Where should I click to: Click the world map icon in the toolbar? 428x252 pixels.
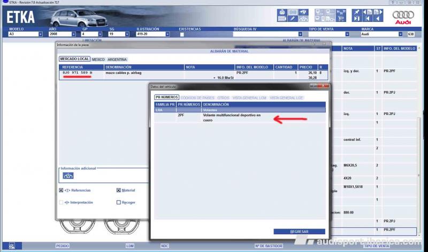pyautogui.click(x=303, y=12)
